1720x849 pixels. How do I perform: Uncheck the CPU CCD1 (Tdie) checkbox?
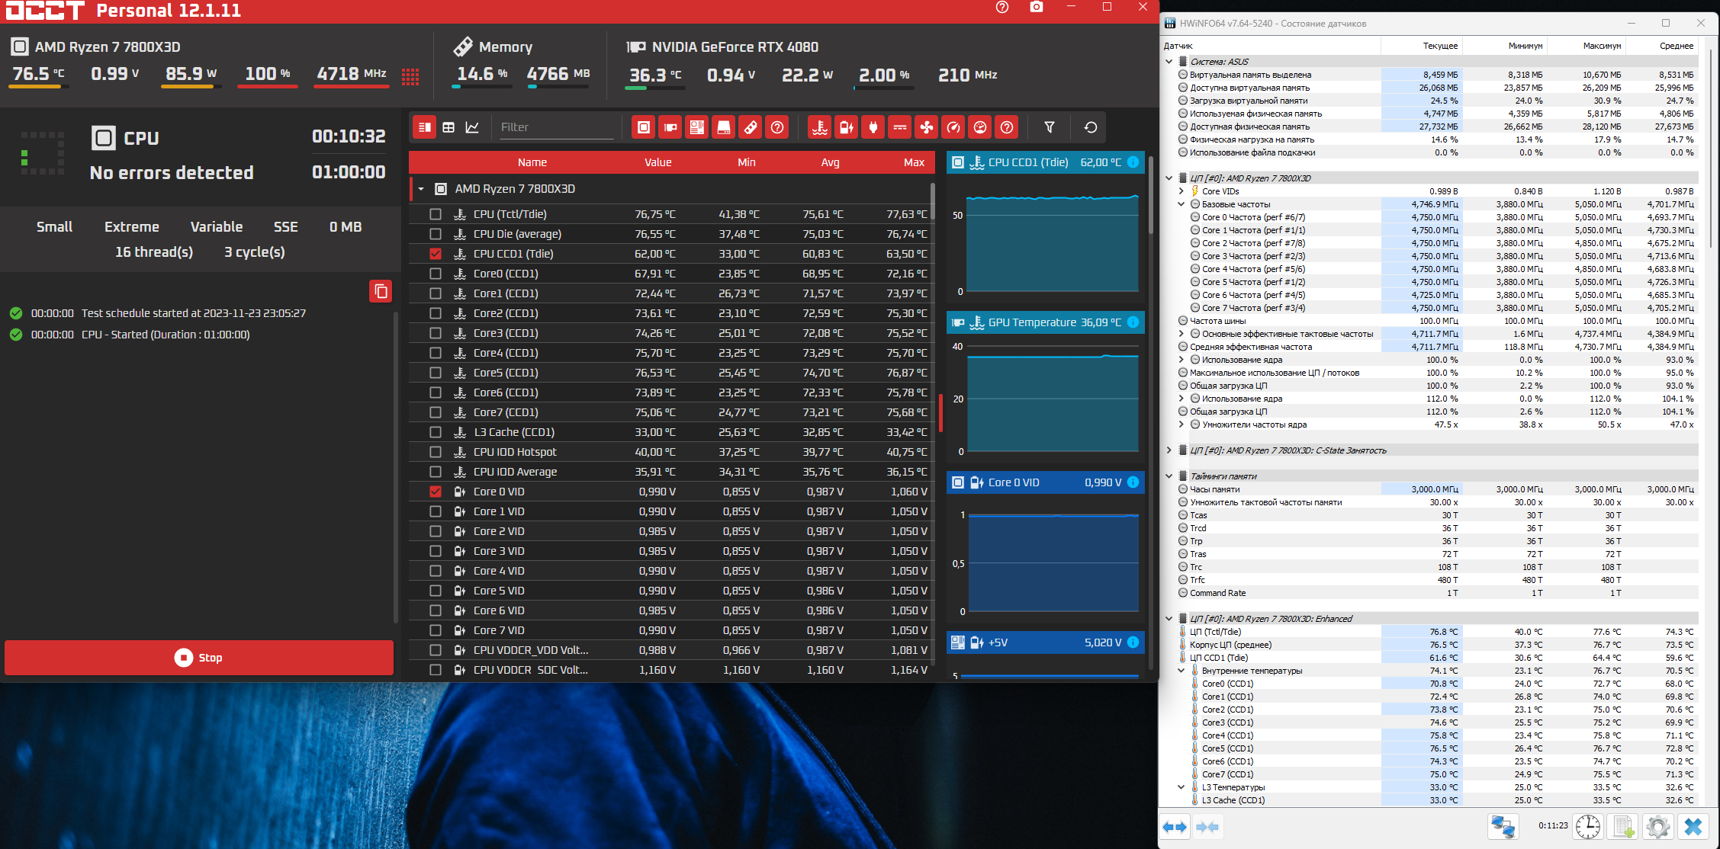(x=436, y=254)
